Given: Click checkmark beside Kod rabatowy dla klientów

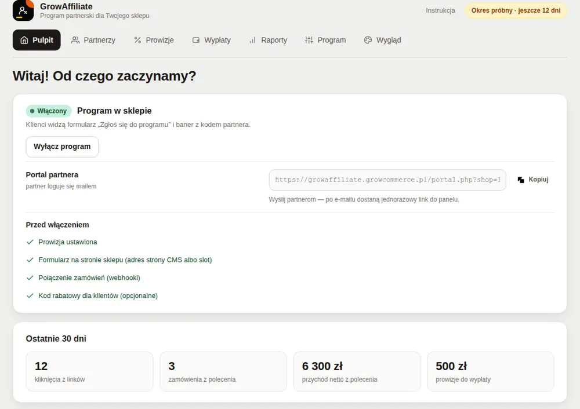Looking at the screenshot, I should click(x=30, y=295).
